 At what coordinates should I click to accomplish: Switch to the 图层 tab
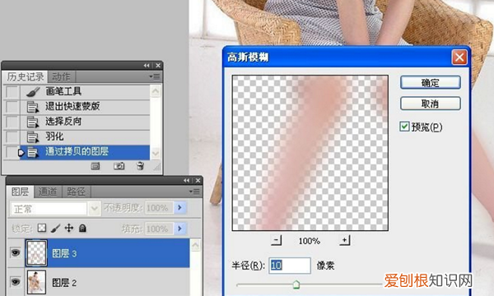(20, 192)
